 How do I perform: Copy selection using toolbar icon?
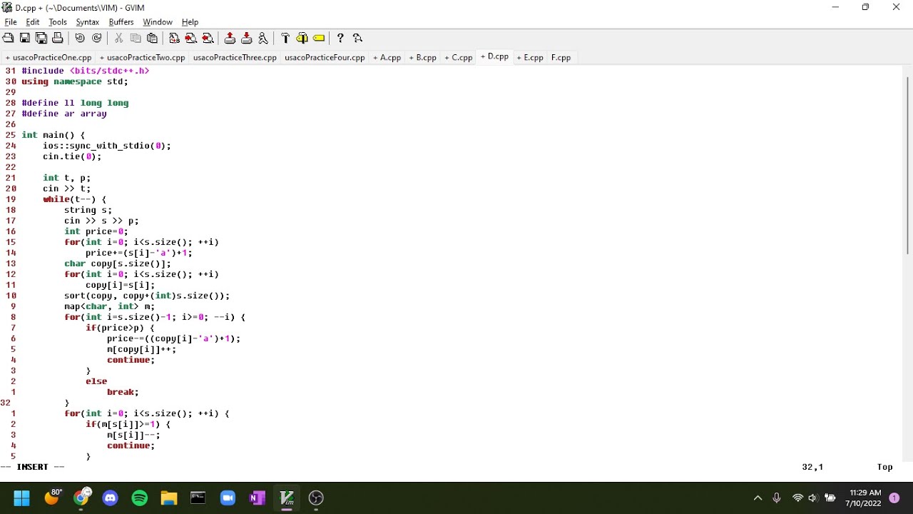tap(136, 38)
